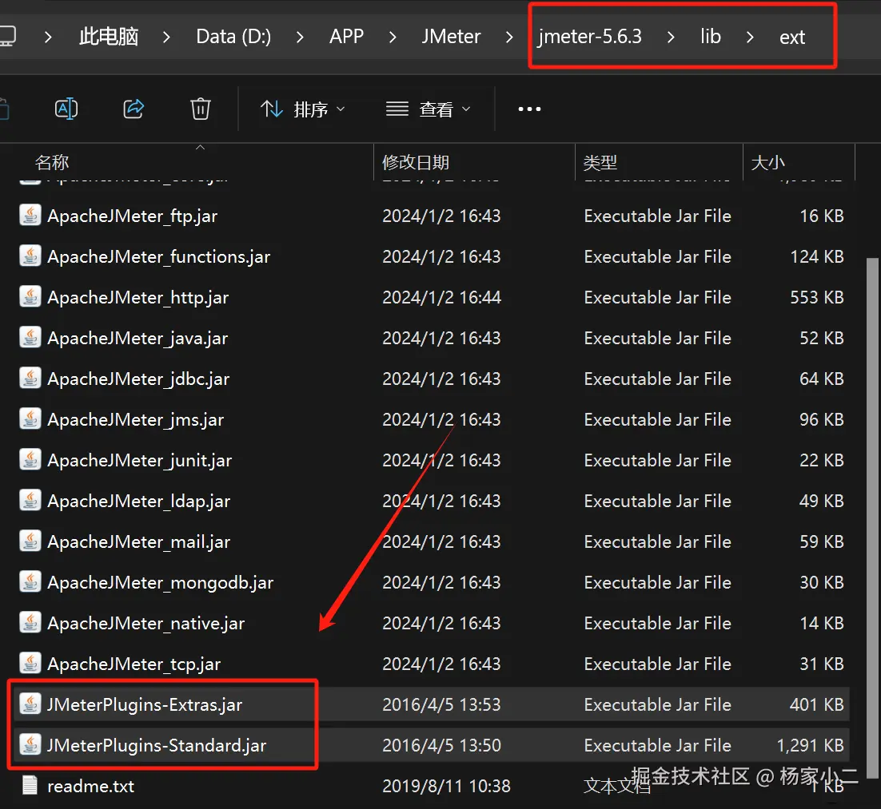Click jar icon of ApacheJMeter_jdbc.jar
The image size is (881, 809).
pyautogui.click(x=30, y=378)
